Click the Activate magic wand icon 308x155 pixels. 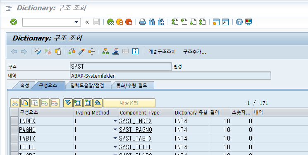81,52
